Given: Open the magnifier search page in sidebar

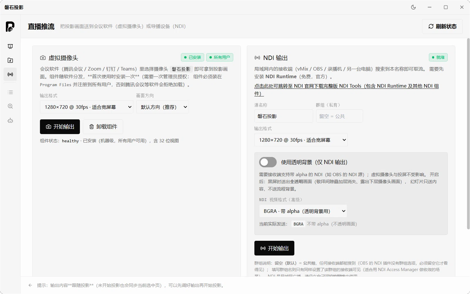Looking at the screenshot, I should (10, 106).
